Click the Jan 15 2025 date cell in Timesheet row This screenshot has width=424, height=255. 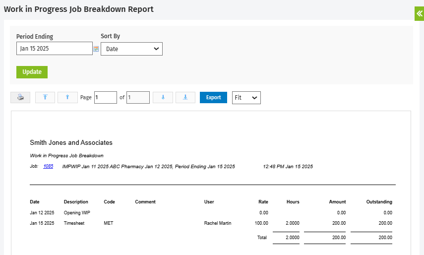(42, 223)
